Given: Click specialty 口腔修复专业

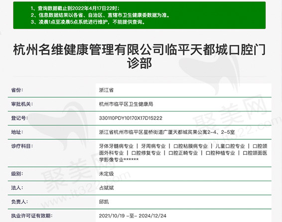Looking at the screenshot, I should coord(146,153).
